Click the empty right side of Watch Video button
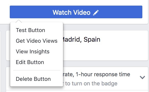This screenshot has height=92, width=149. tap(121, 12)
